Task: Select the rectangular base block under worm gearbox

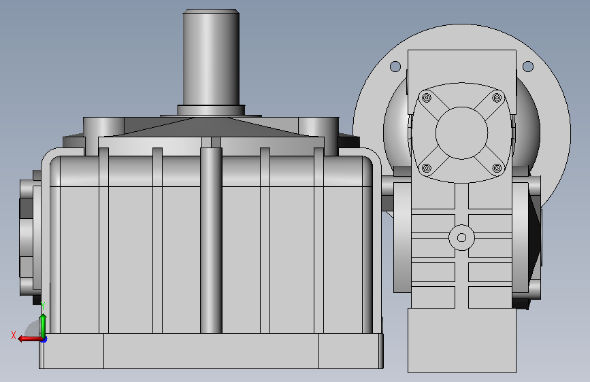Action: (x=461, y=341)
